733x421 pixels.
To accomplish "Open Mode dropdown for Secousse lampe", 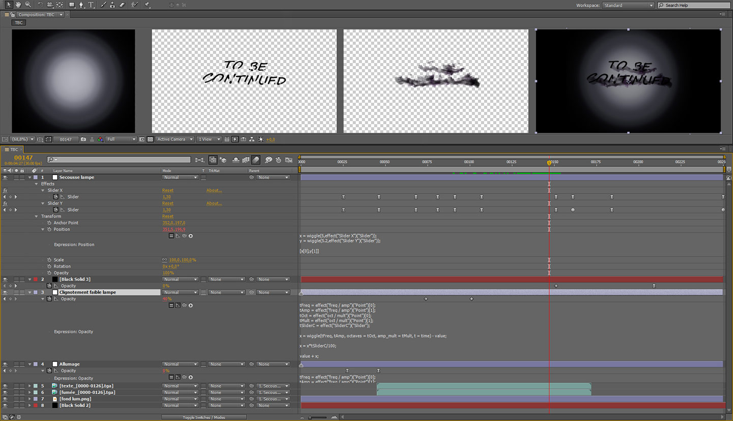I will click(x=180, y=177).
